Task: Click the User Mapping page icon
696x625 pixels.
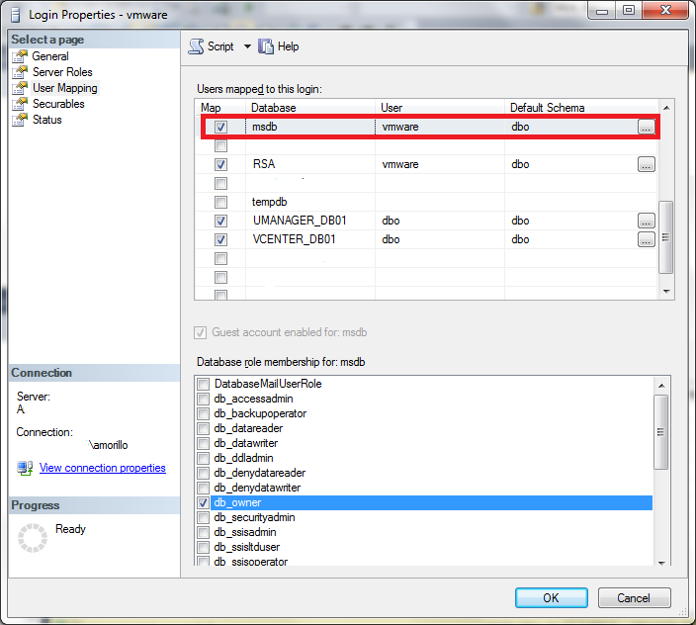Action: pyautogui.click(x=20, y=88)
